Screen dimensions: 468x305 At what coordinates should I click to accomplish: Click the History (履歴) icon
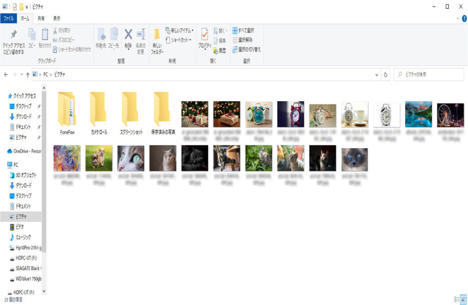coord(219,50)
